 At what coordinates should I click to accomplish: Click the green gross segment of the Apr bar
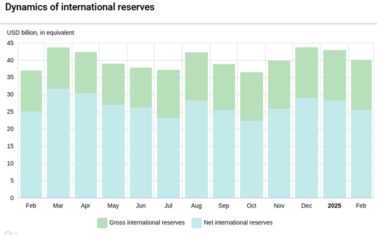coord(86,72)
